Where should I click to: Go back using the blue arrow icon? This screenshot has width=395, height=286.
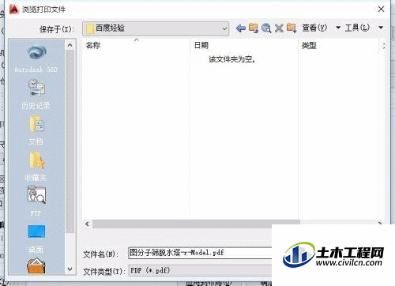241,28
